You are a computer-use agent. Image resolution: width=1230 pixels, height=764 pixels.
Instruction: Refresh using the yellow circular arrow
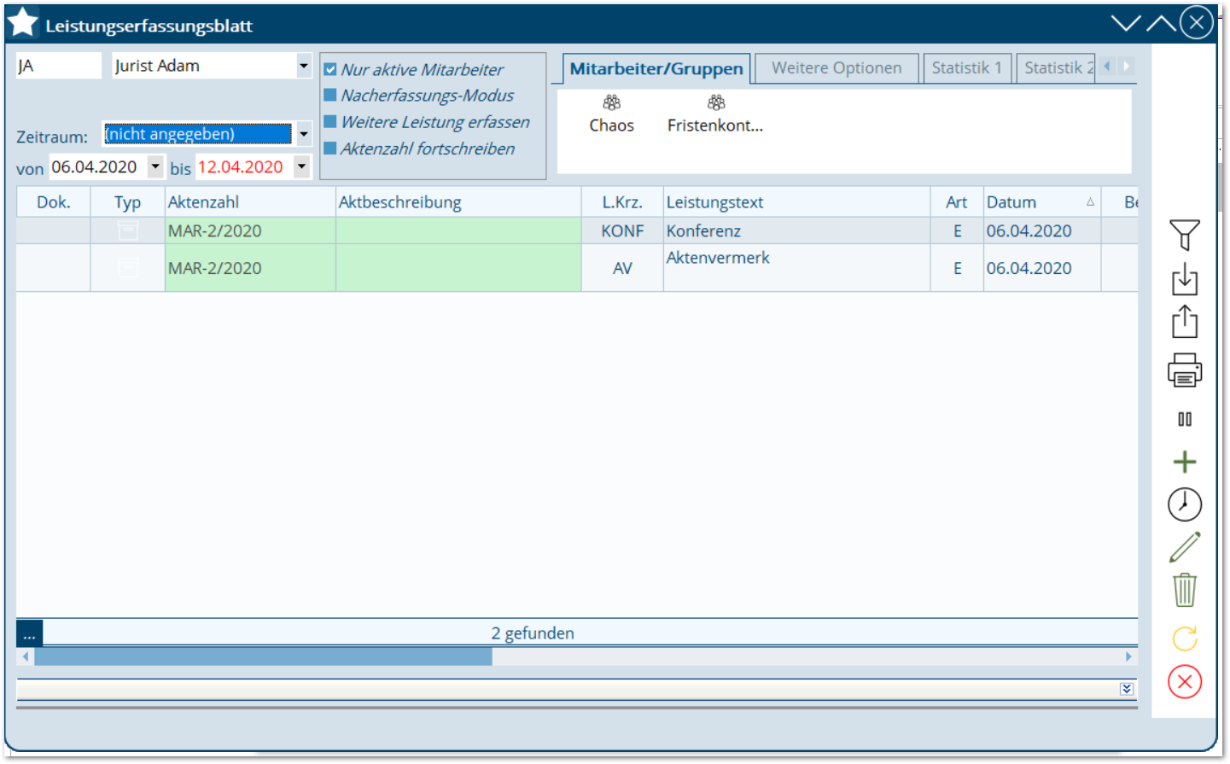click(1185, 638)
